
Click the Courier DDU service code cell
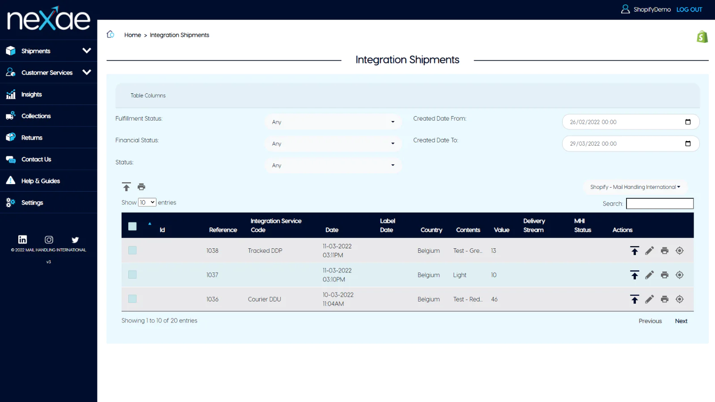tap(265, 299)
